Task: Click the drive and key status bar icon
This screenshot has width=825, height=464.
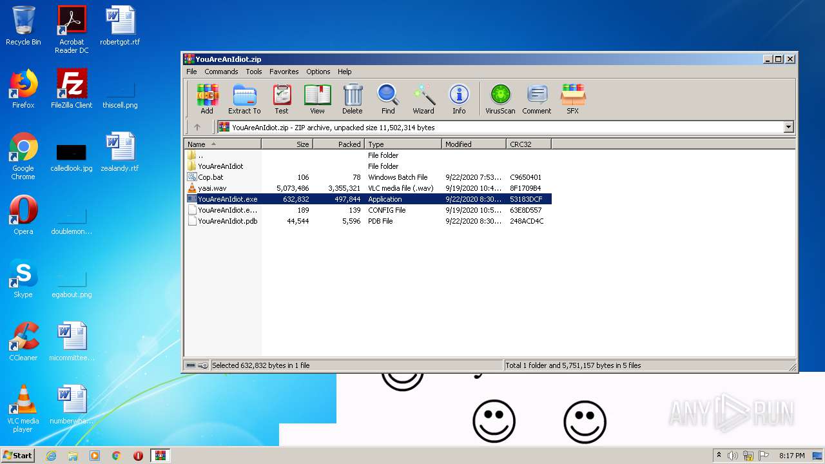Action: [x=197, y=365]
